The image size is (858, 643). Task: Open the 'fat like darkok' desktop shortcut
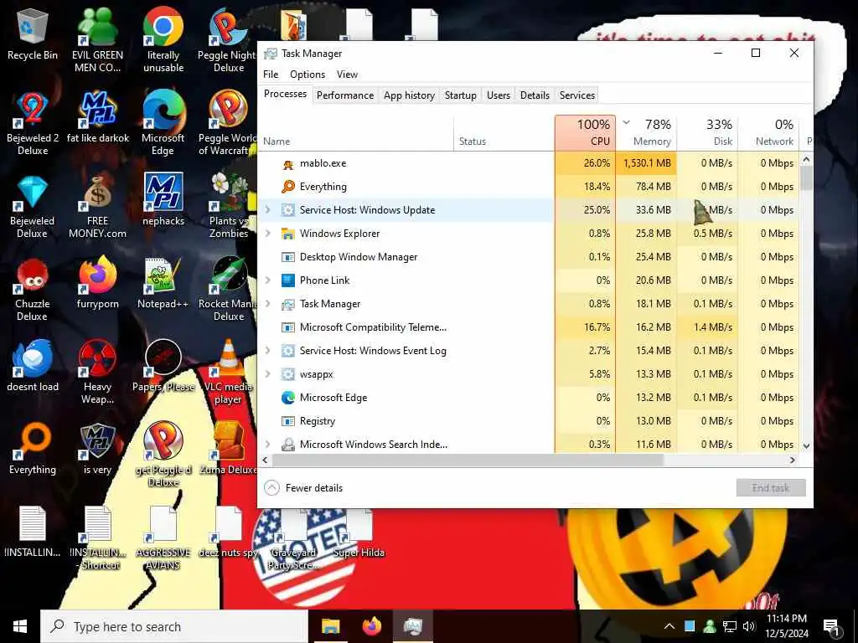(98, 117)
